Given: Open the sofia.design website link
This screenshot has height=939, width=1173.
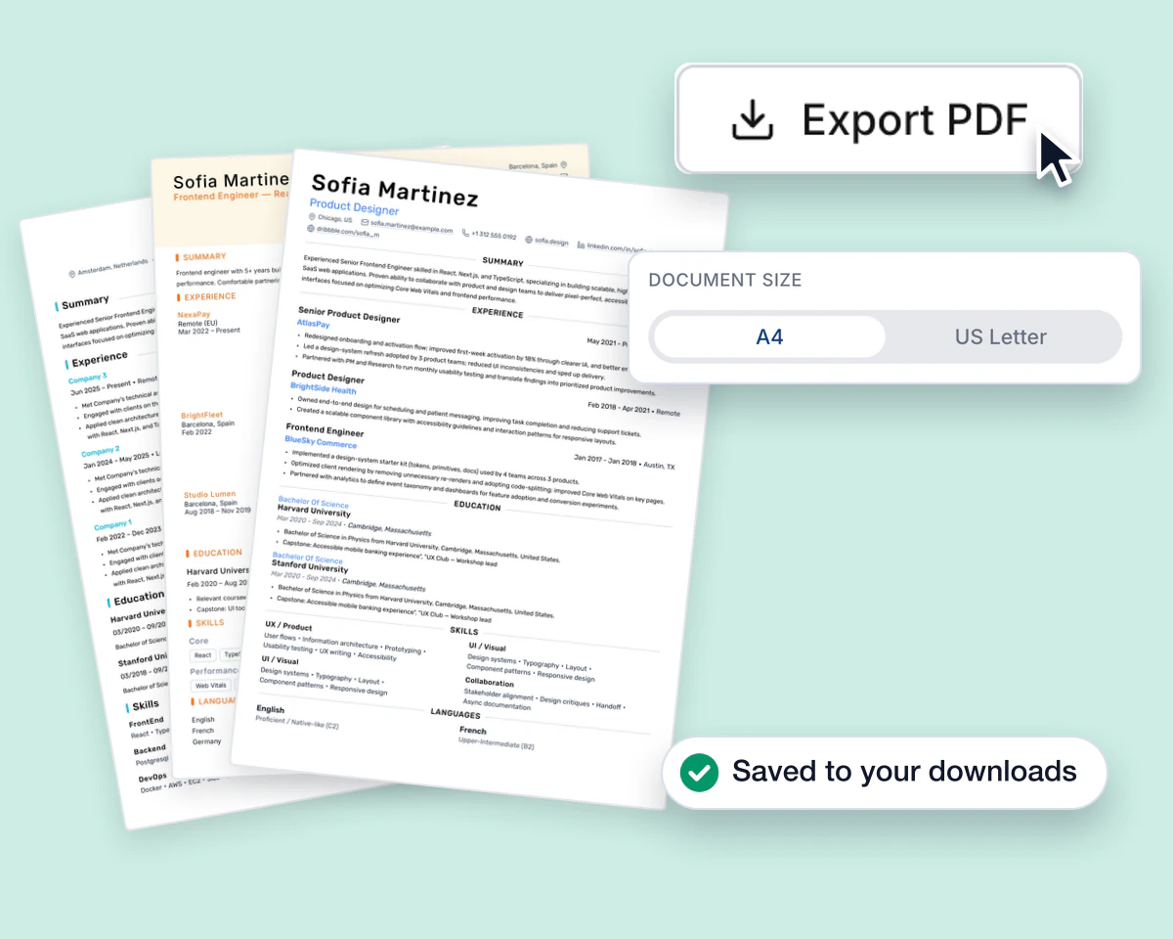Looking at the screenshot, I should click(x=551, y=241).
